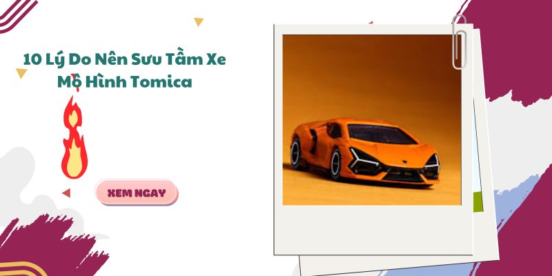Click the gold curved stripes at bottom left
552x276 pixels.
[x=23, y=269]
